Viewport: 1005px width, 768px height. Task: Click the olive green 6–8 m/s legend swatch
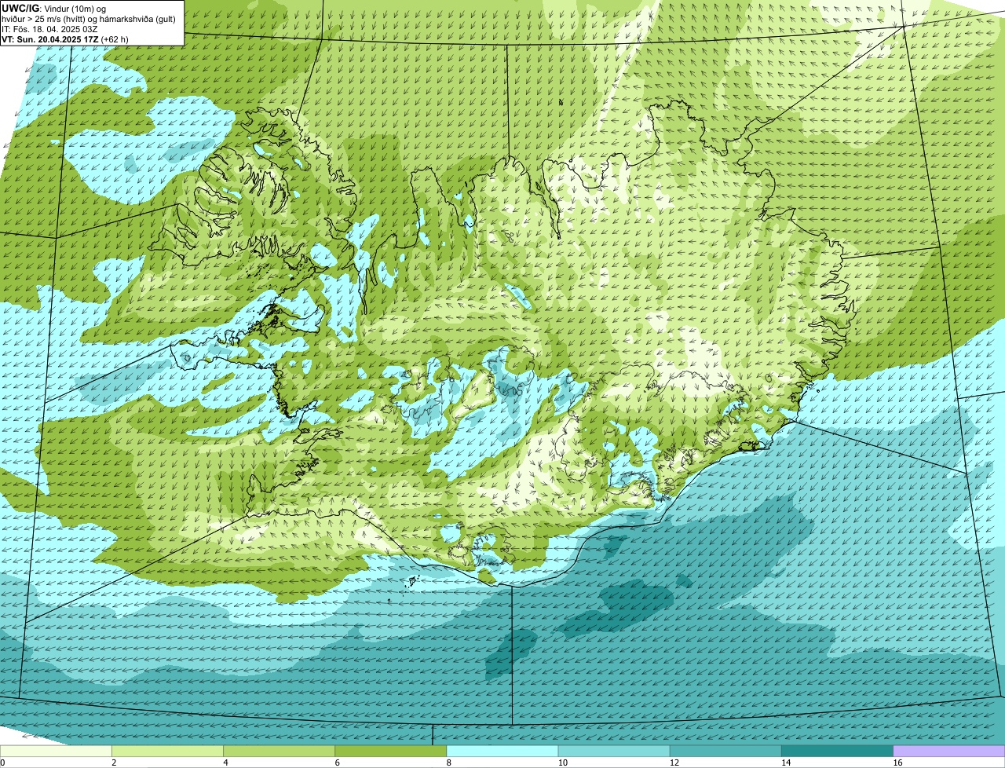(390, 751)
